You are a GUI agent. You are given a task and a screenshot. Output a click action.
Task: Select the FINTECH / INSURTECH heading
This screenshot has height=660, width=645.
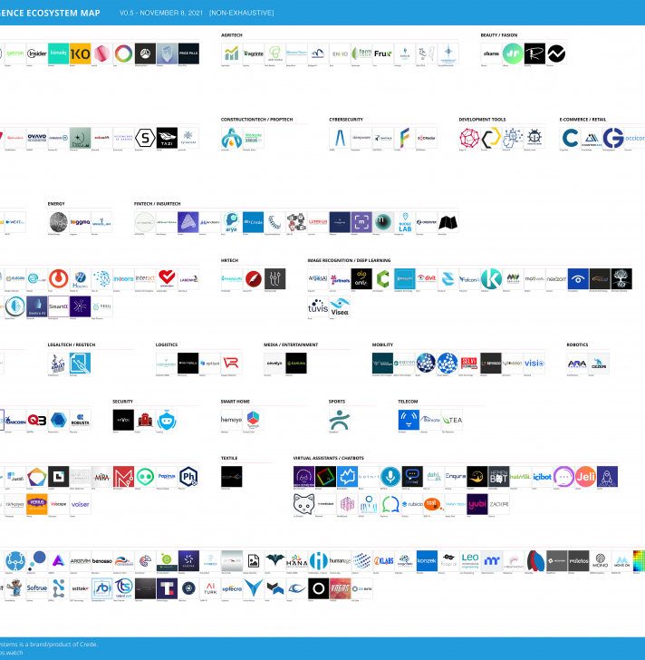(x=158, y=204)
